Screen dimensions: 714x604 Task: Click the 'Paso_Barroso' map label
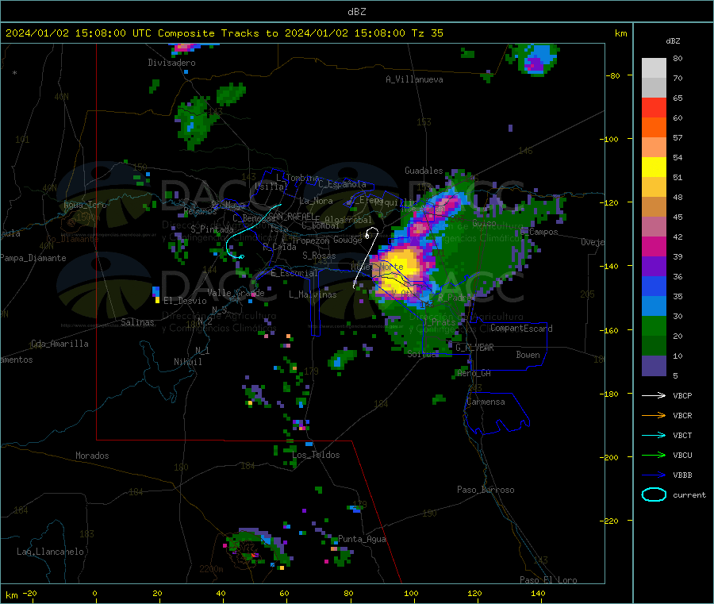pyautogui.click(x=486, y=490)
